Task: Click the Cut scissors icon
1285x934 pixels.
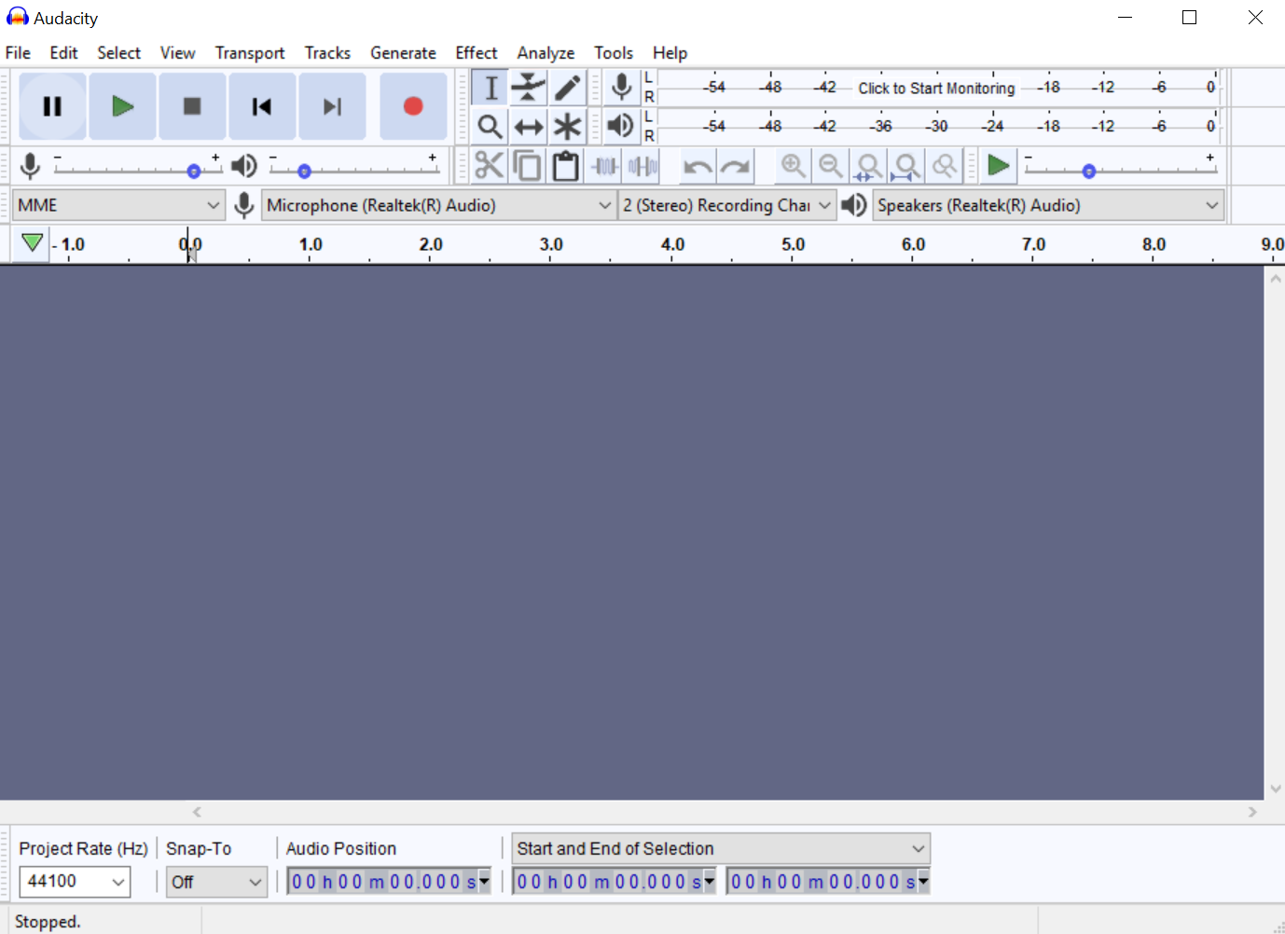Action: pos(489,166)
